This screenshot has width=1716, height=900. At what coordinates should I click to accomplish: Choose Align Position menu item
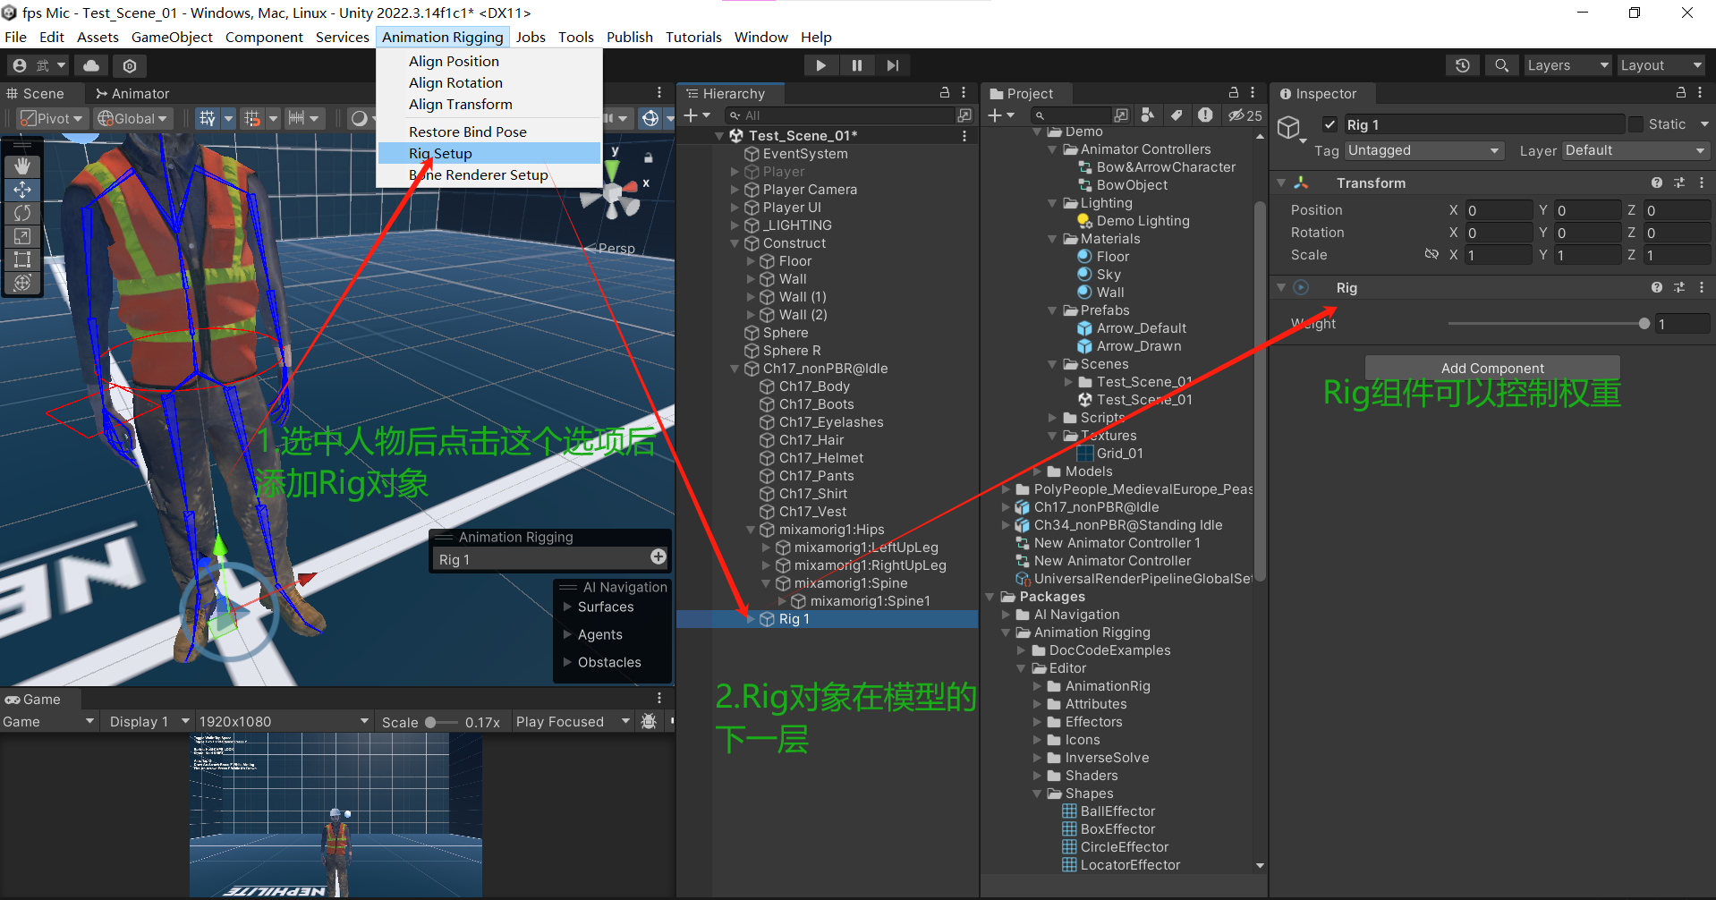pos(489,61)
